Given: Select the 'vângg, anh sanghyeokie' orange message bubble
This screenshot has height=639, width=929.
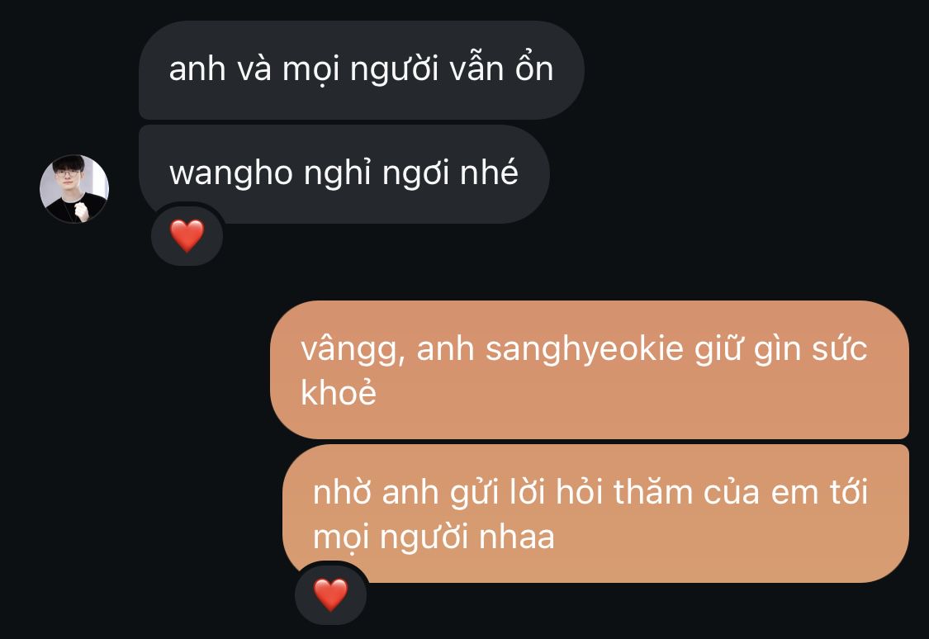Looking at the screenshot, I should click(x=590, y=370).
